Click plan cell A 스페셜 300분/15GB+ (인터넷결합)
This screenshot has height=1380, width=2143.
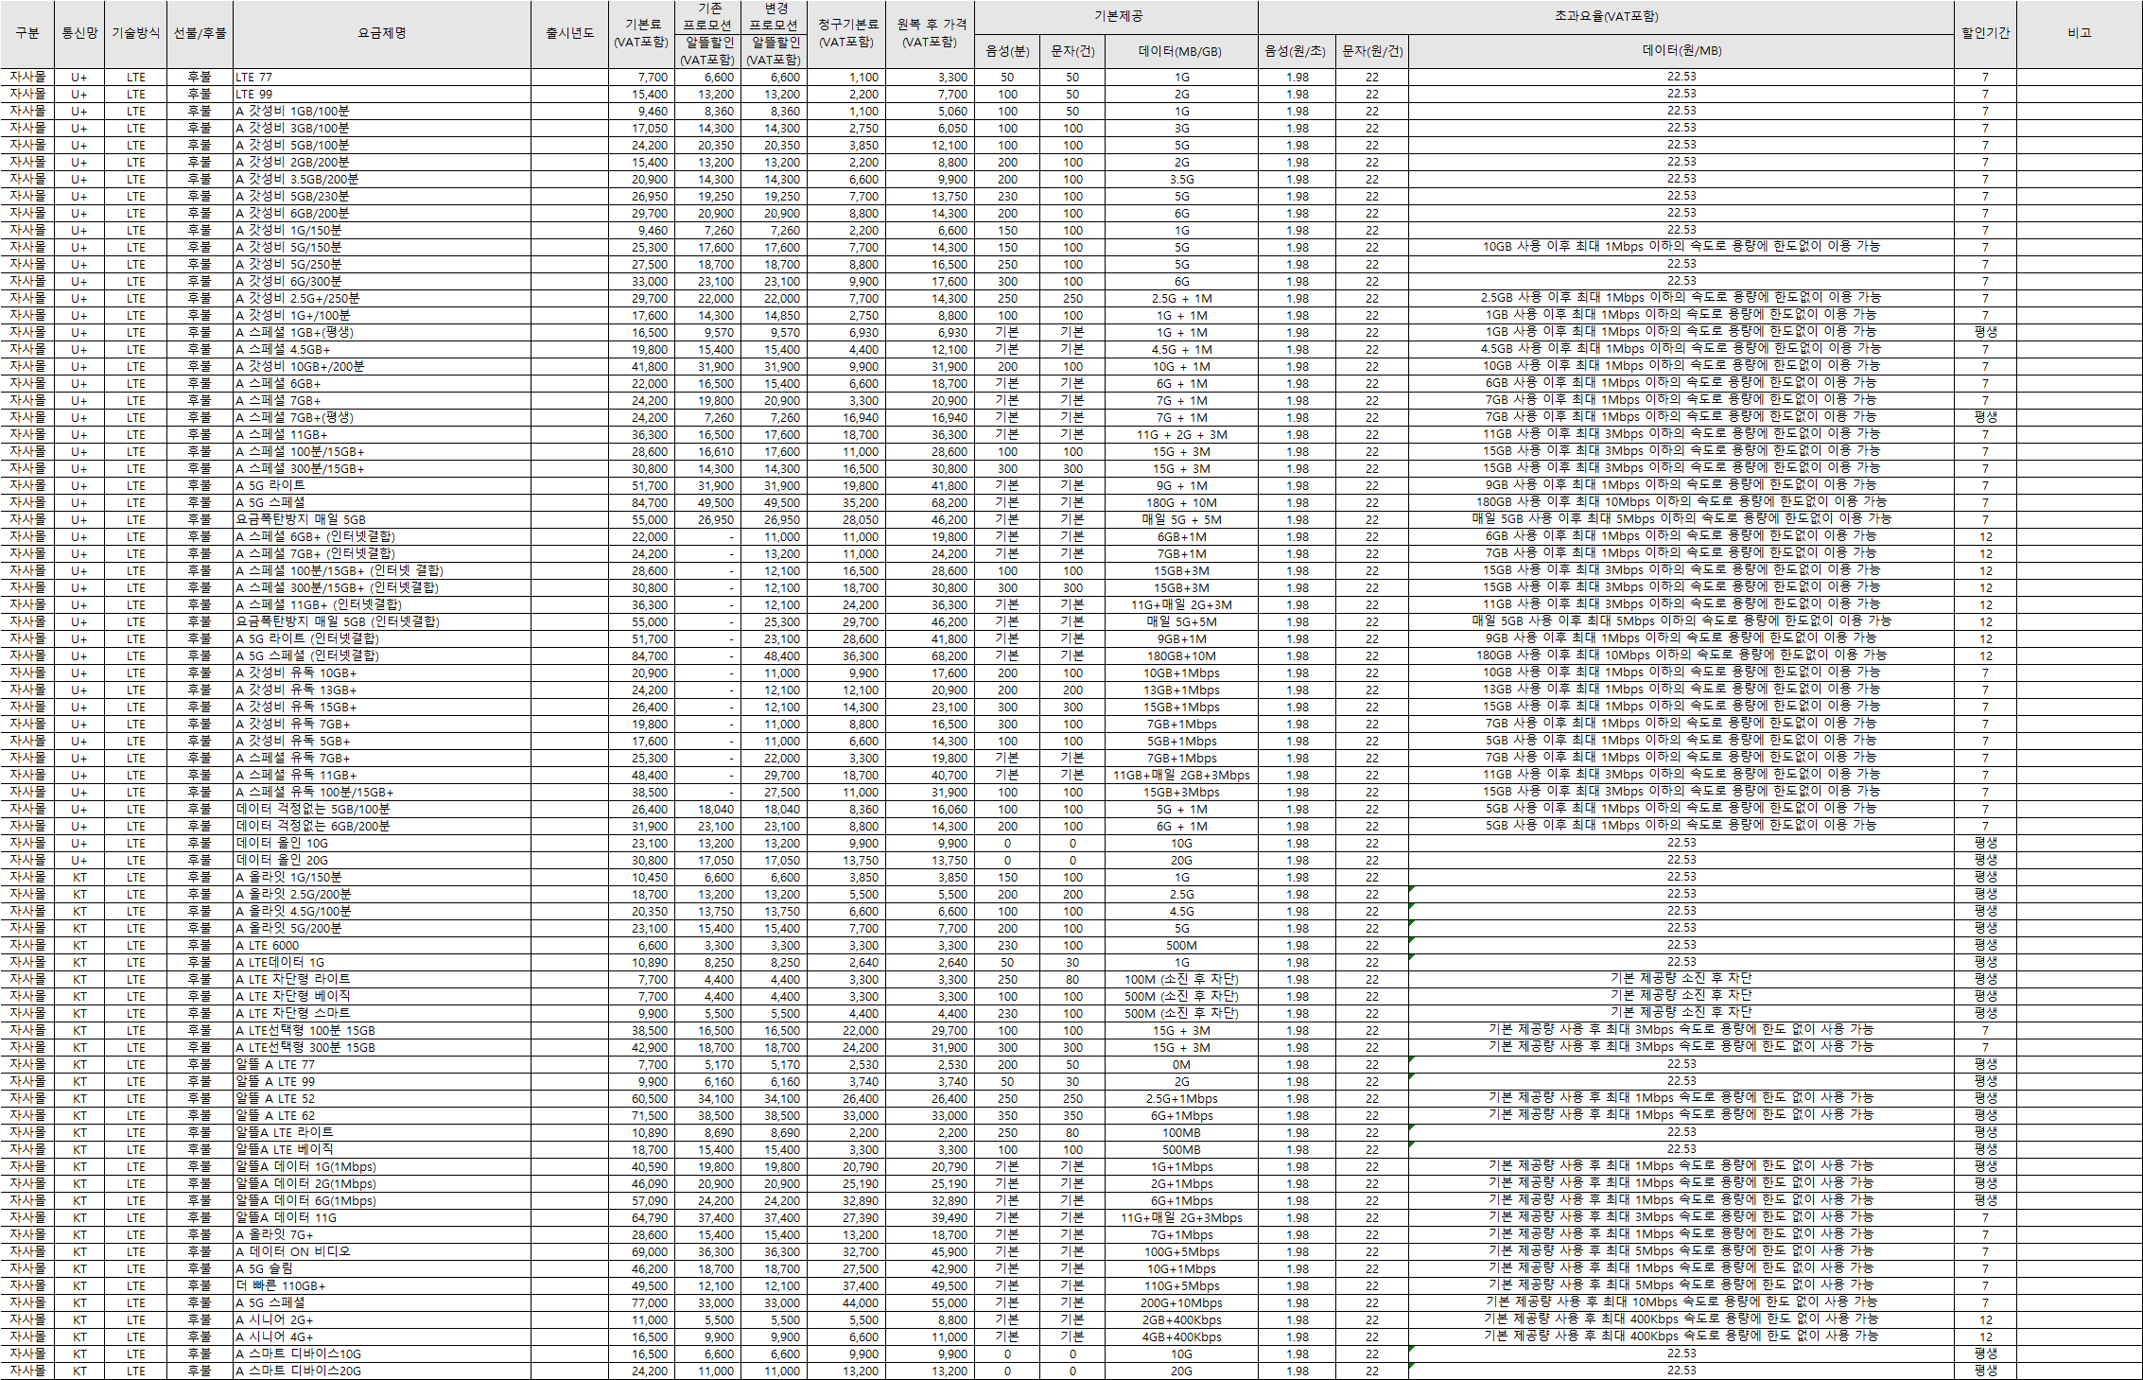tap(382, 588)
